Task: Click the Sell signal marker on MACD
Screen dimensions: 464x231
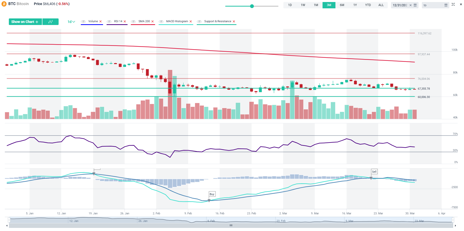Action: pos(374,172)
